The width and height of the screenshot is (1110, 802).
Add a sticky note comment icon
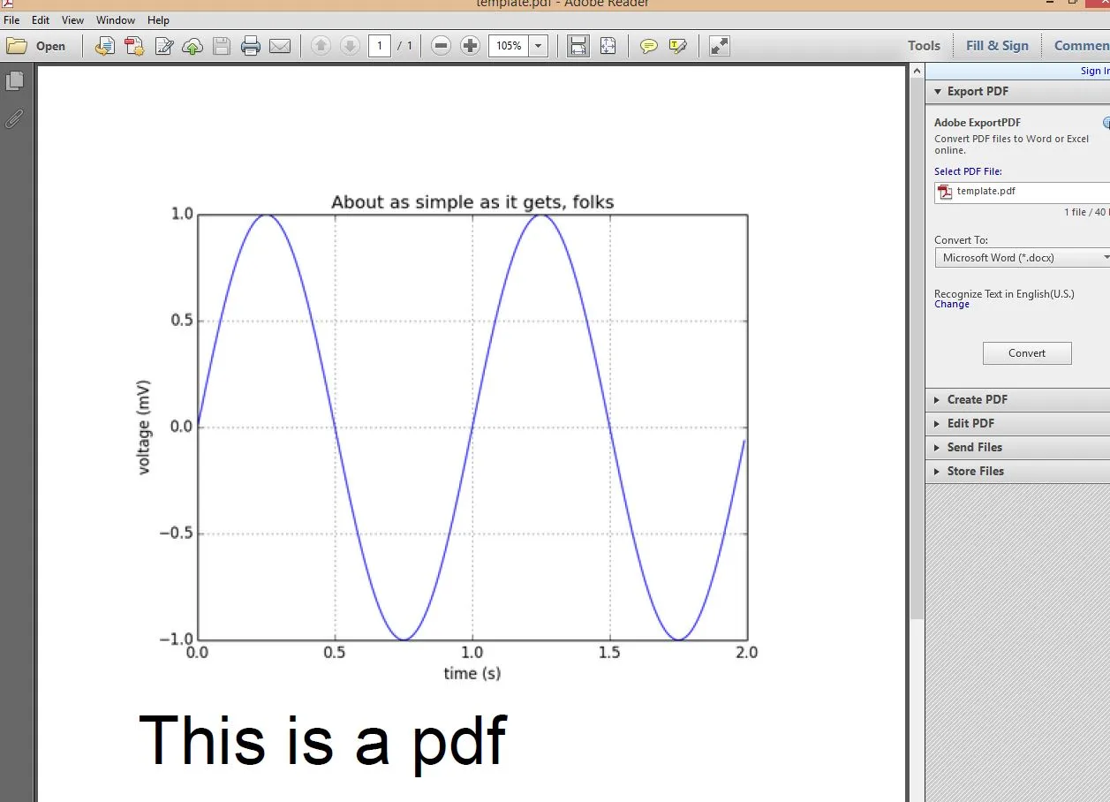[x=649, y=46]
